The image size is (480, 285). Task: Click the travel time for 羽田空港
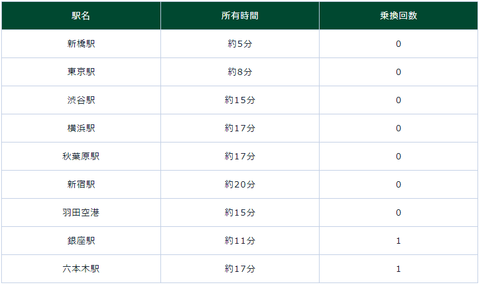(x=240, y=212)
